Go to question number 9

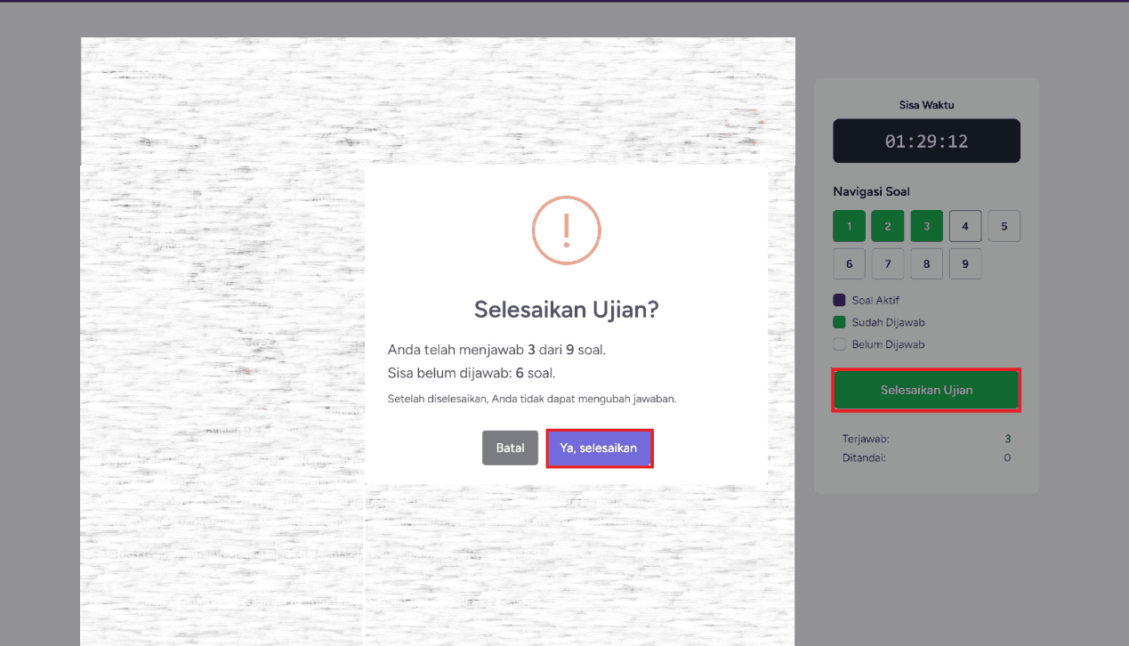pos(965,264)
